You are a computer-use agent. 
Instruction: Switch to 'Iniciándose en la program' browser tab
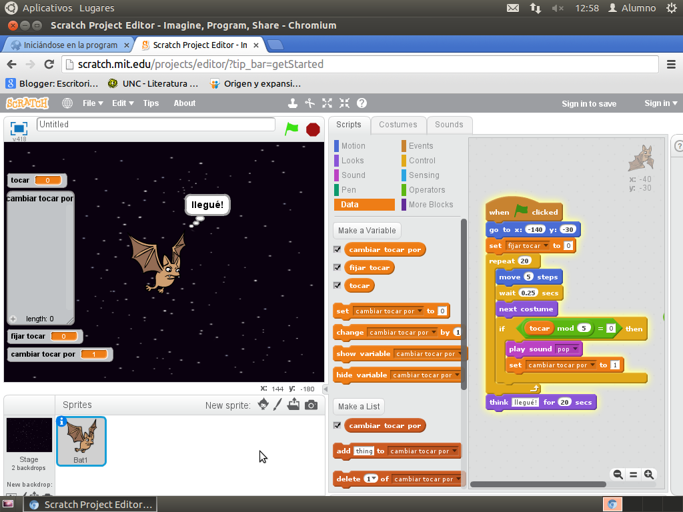tap(70, 45)
